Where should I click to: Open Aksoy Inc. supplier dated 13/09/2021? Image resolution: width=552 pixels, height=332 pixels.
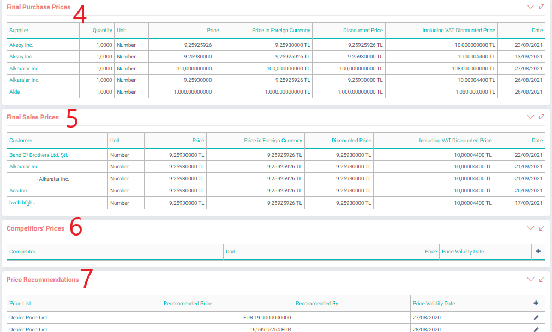click(x=21, y=57)
